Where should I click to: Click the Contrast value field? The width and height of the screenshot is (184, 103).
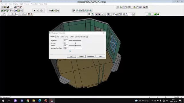coord(66,43)
